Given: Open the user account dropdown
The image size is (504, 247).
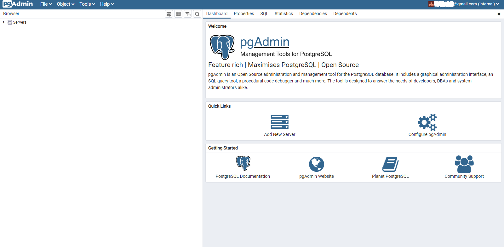Looking at the screenshot, I should point(464,4).
